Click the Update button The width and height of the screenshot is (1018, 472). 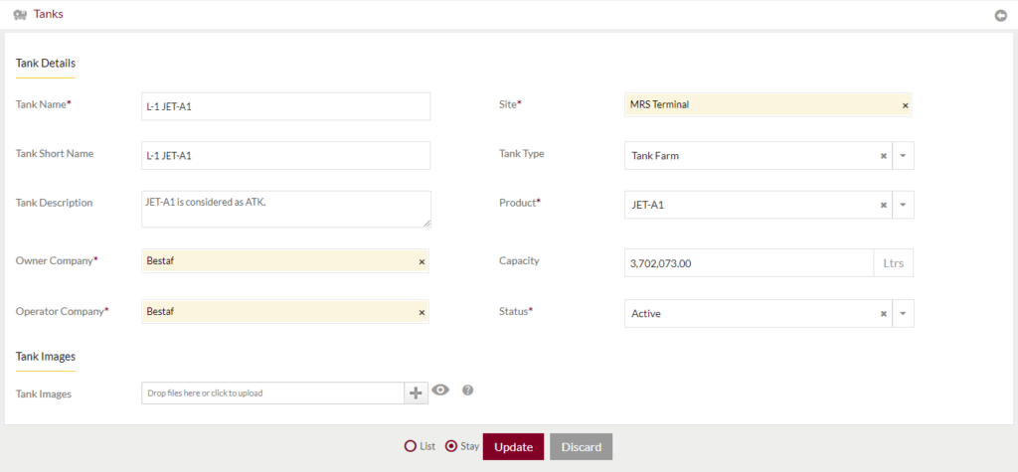tap(514, 447)
